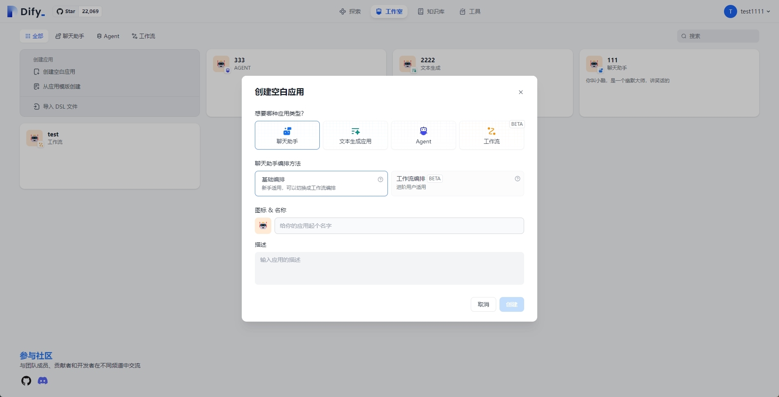Close the 创建空白应用 dialog
Viewport: 779px width, 397px height.
coord(521,92)
